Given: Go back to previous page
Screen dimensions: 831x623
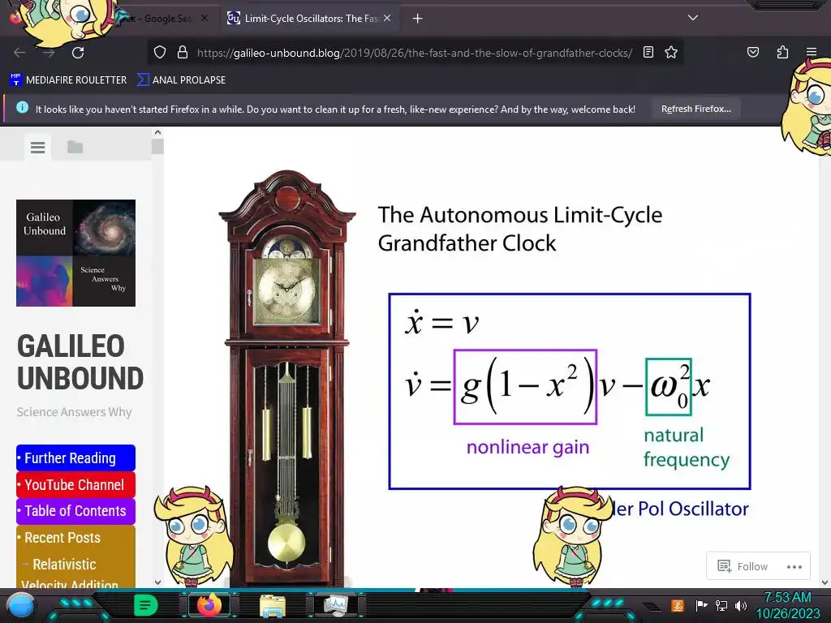Looking at the screenshot, I should pyautogui.click(x=19, y=53).
